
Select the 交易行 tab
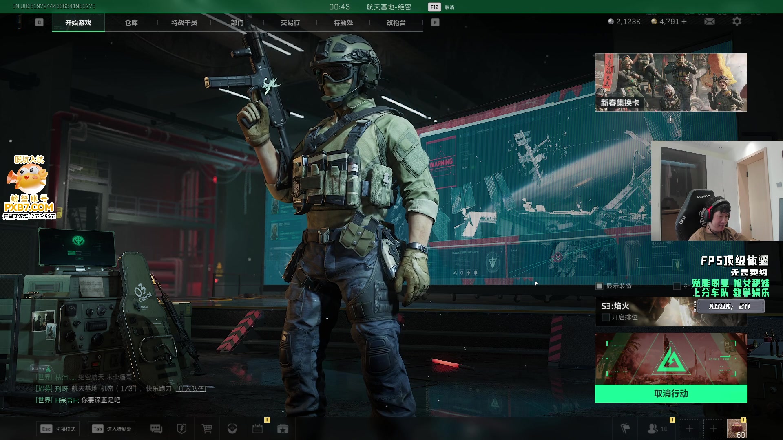pos(290,22)
